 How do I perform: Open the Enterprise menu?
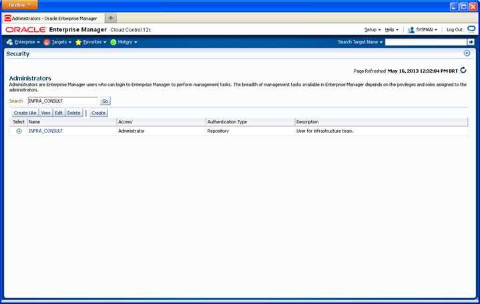[27, 42]
